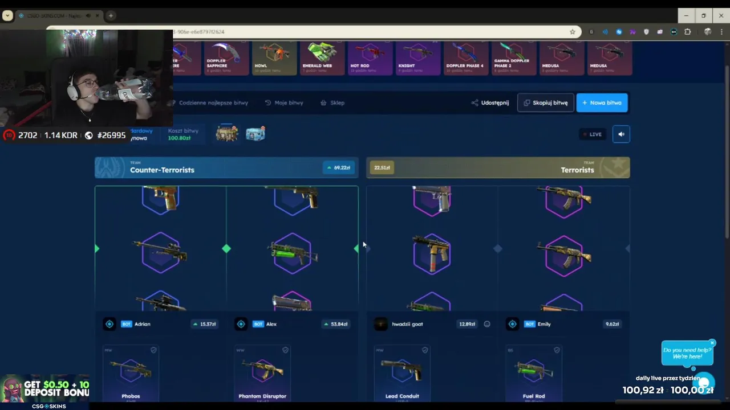Click Emily's 9.62zł value
The width and height of the screenshot is (730, 410).
click(612, 324)
